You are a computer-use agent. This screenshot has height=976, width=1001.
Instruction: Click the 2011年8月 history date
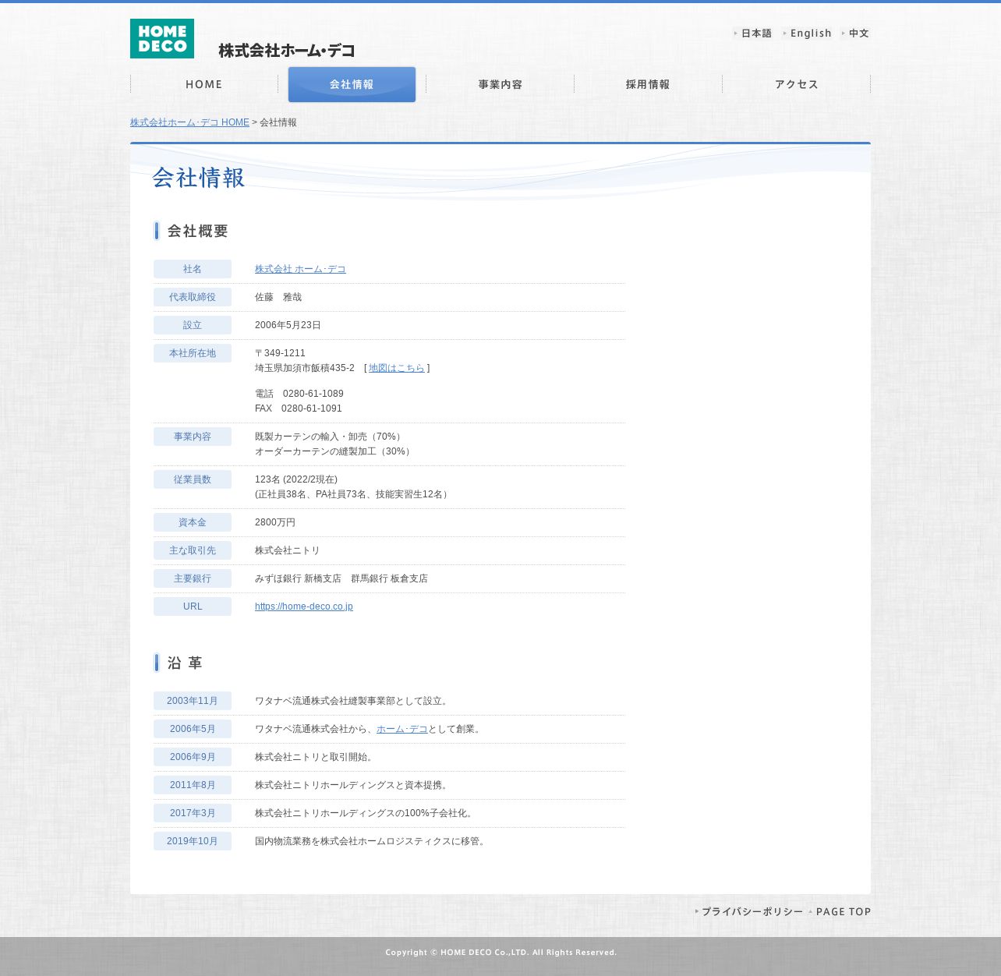pyautogui.click(x=193, y=785)
